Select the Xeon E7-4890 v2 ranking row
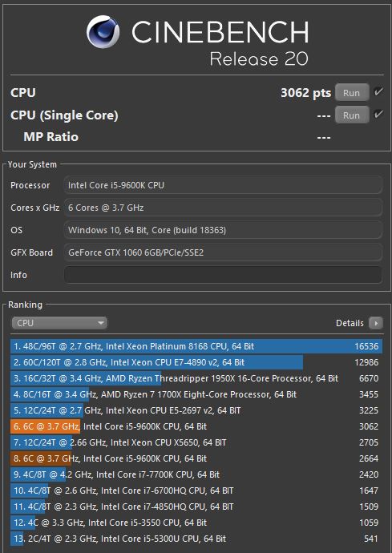 196,362
